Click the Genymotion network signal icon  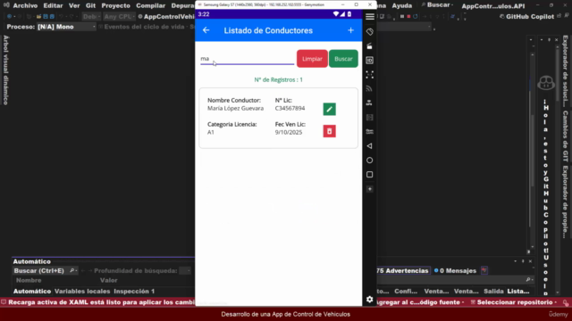click(369, 88)
